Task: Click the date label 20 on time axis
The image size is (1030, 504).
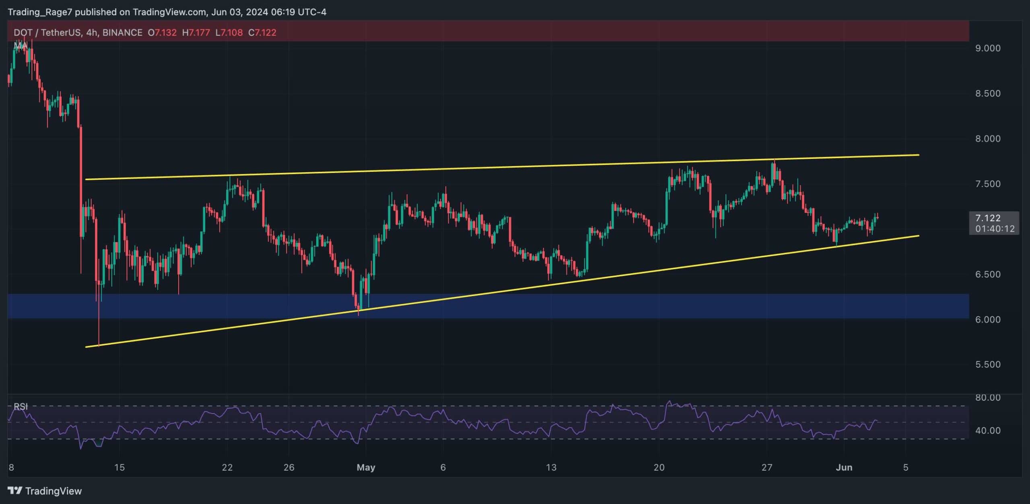Action: [x=659, y=467]
